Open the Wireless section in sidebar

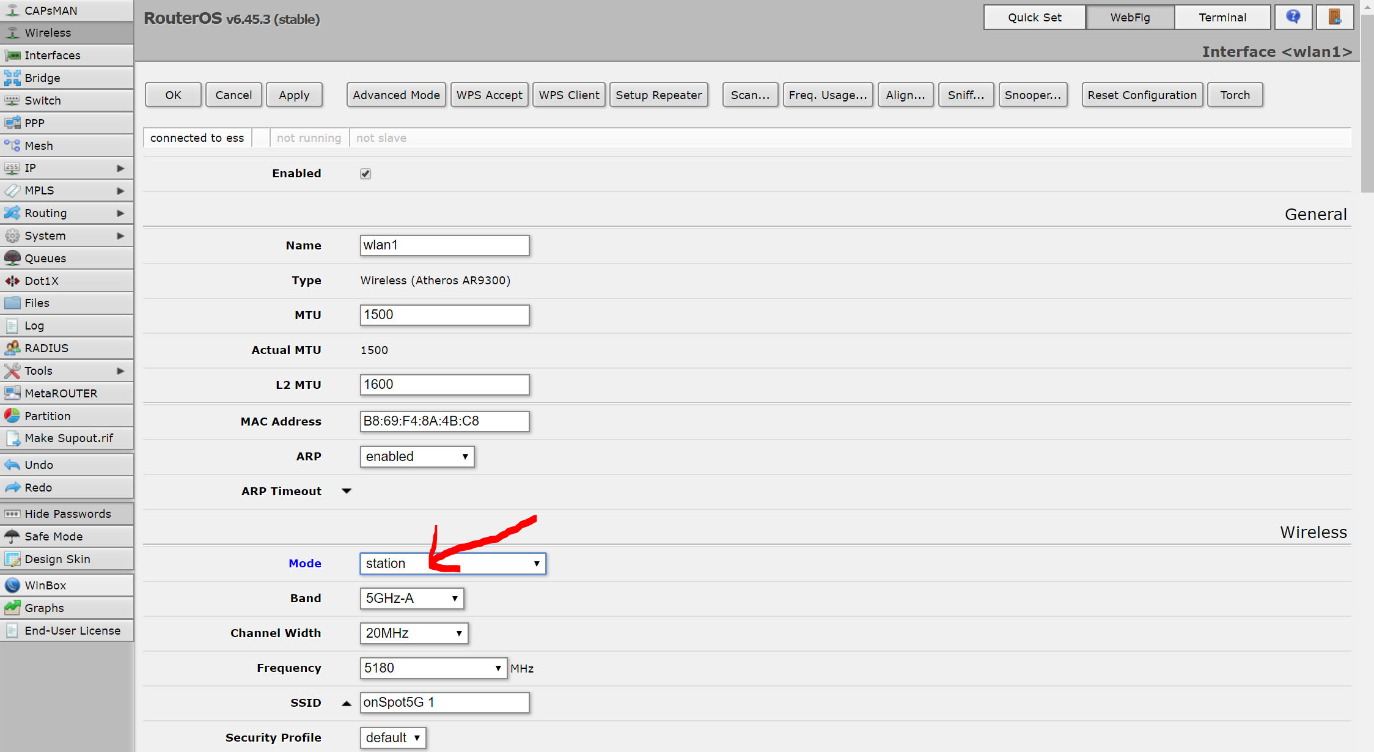point(48,32)
